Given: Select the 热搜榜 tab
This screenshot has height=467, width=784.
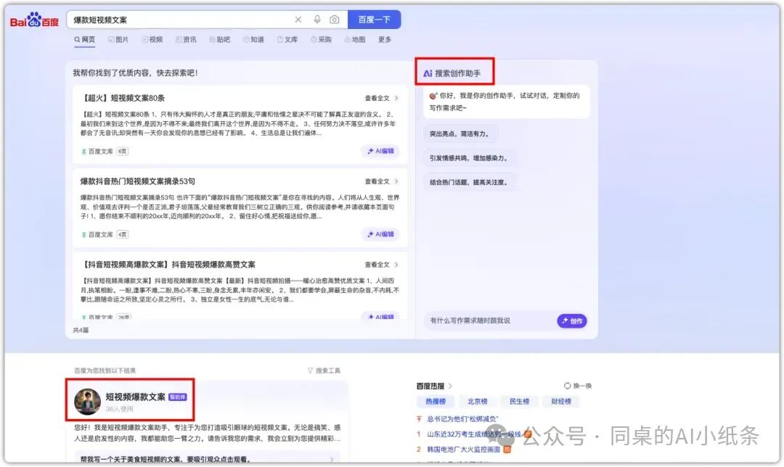Looking at the screenshot, I should click(x=435, y=402).
